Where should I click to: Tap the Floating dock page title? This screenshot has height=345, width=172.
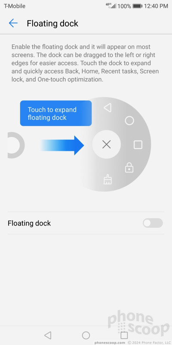coord(52,23)
